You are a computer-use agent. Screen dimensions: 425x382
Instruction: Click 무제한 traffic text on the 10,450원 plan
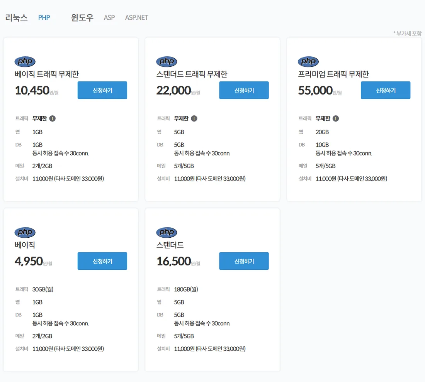(x=39, y=118)
